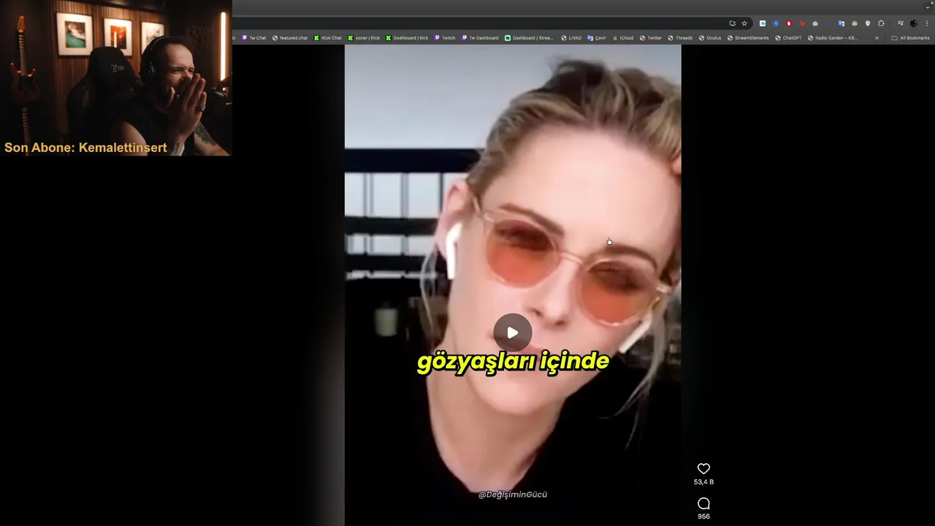Click the 53,4 B likes count
Image resolution: width=935 pixels, height=526 pixels.
coord(703,482)
